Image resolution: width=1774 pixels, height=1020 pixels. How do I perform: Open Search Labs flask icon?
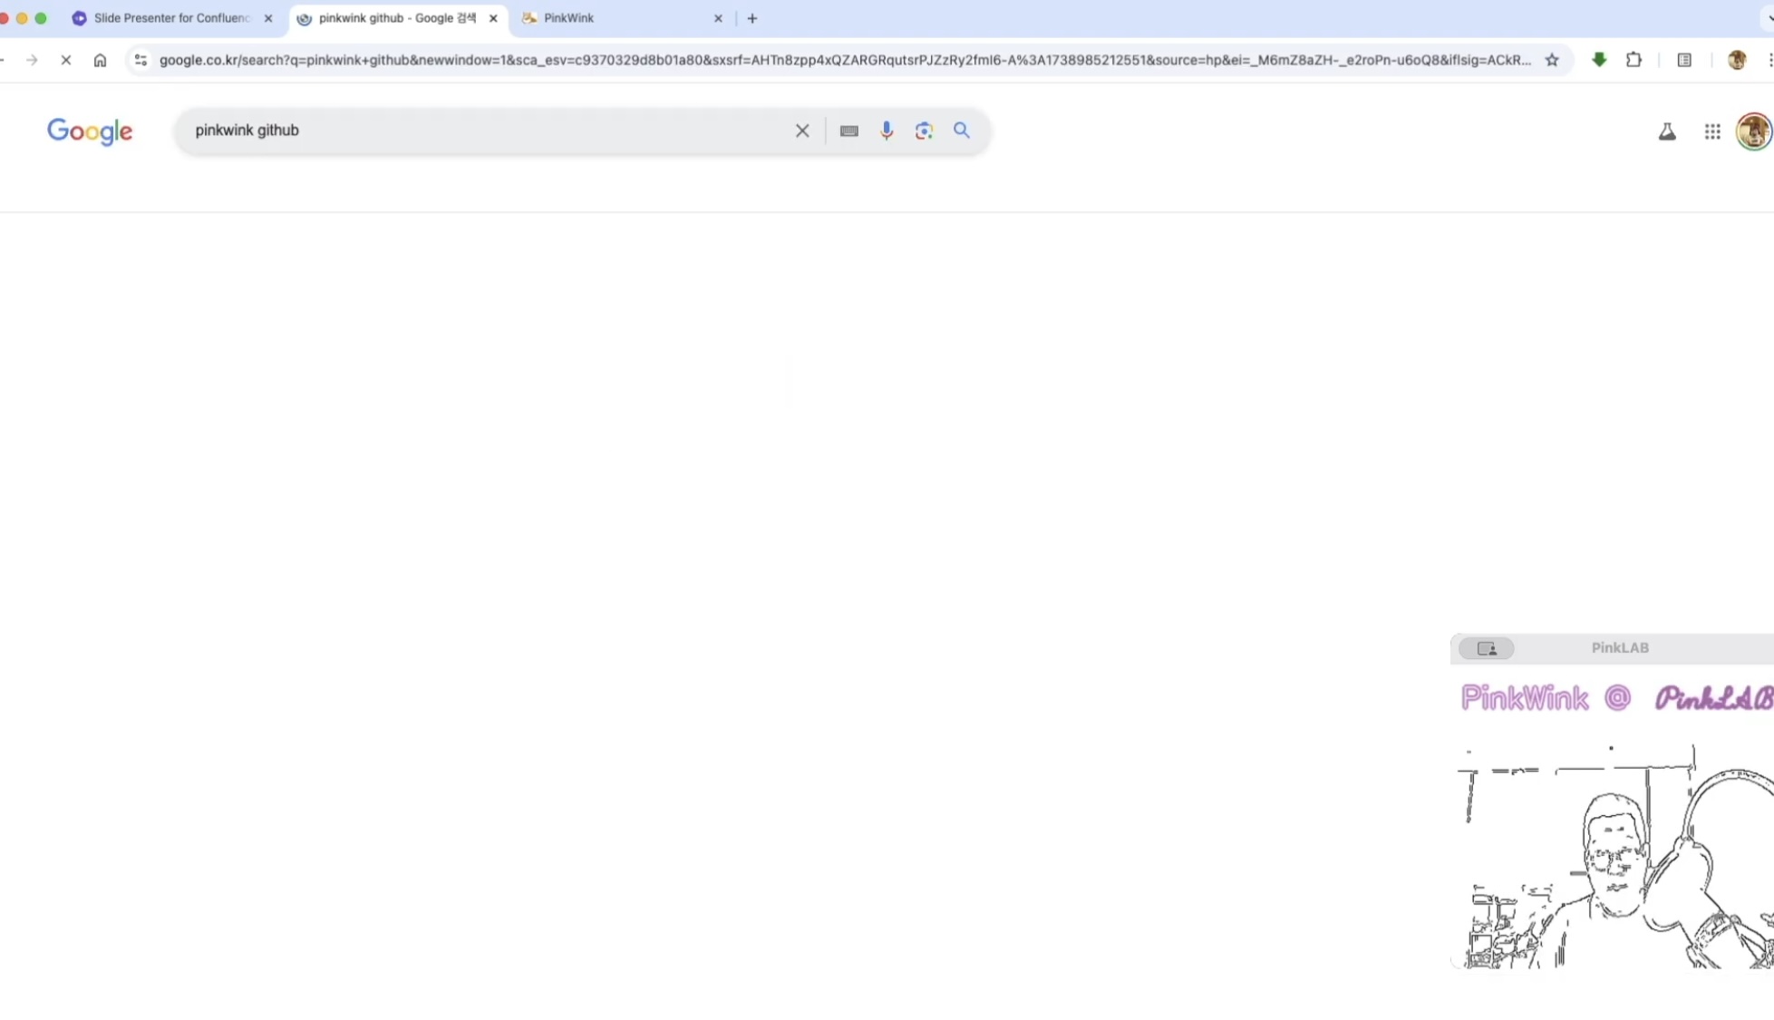[x=1666, y=132]
